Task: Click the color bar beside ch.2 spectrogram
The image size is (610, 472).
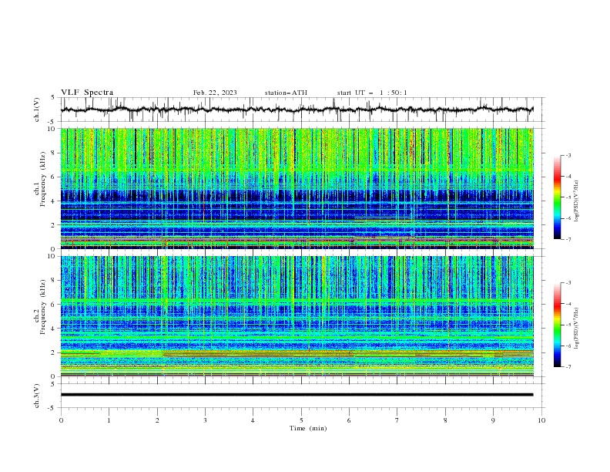Action: pyautogui.click(x=557, y=325)
